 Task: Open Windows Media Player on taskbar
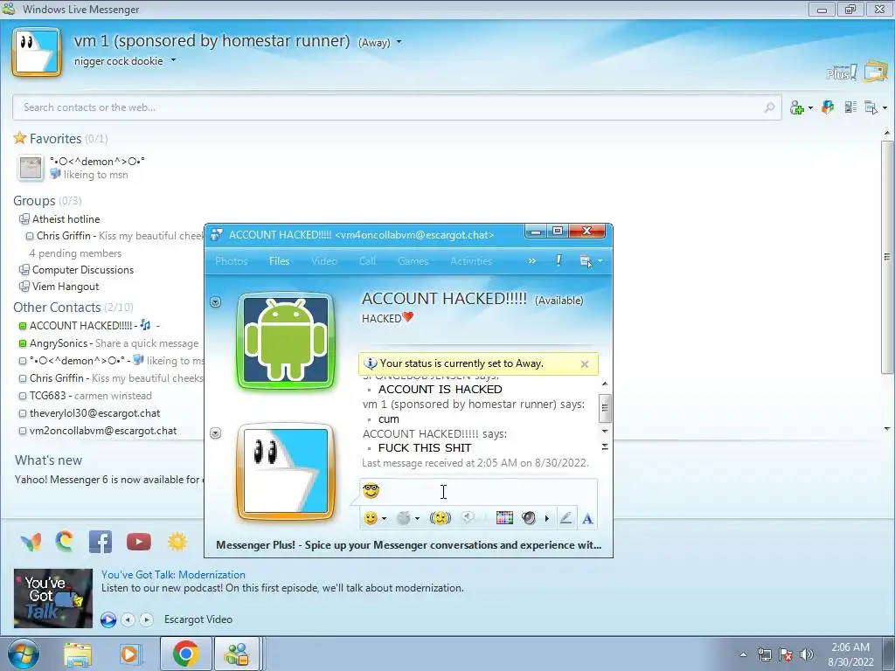point(129,654)
